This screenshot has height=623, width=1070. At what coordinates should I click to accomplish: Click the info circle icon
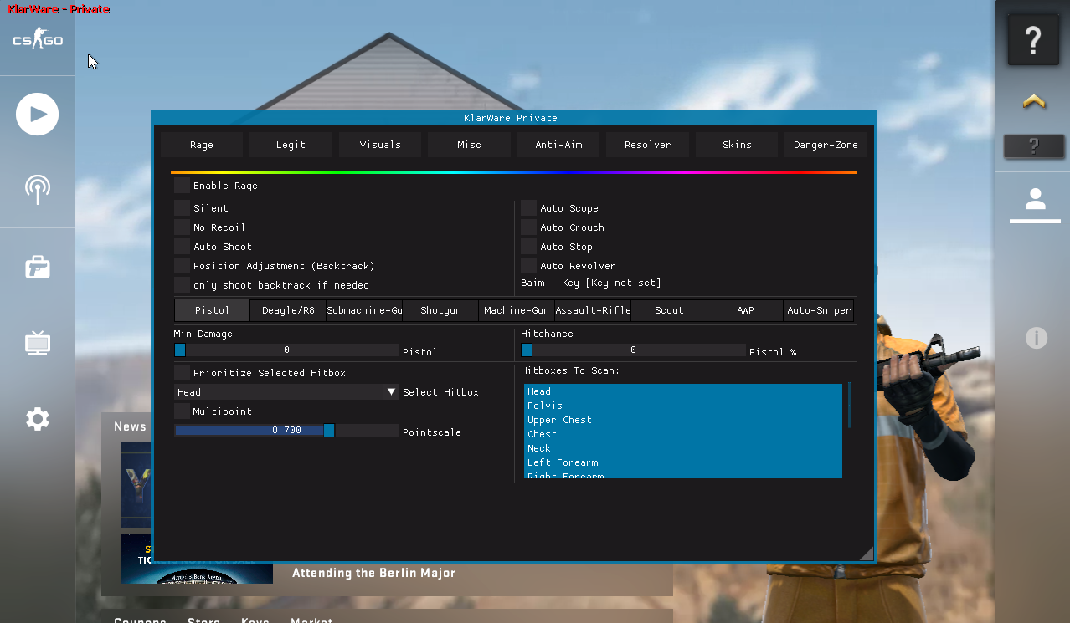coord(1036,338)
